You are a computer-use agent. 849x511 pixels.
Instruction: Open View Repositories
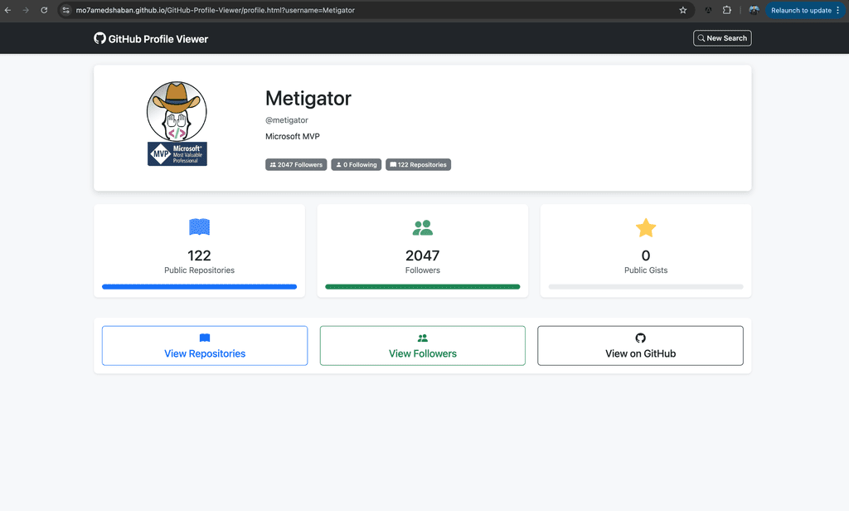tap(205, 346)
